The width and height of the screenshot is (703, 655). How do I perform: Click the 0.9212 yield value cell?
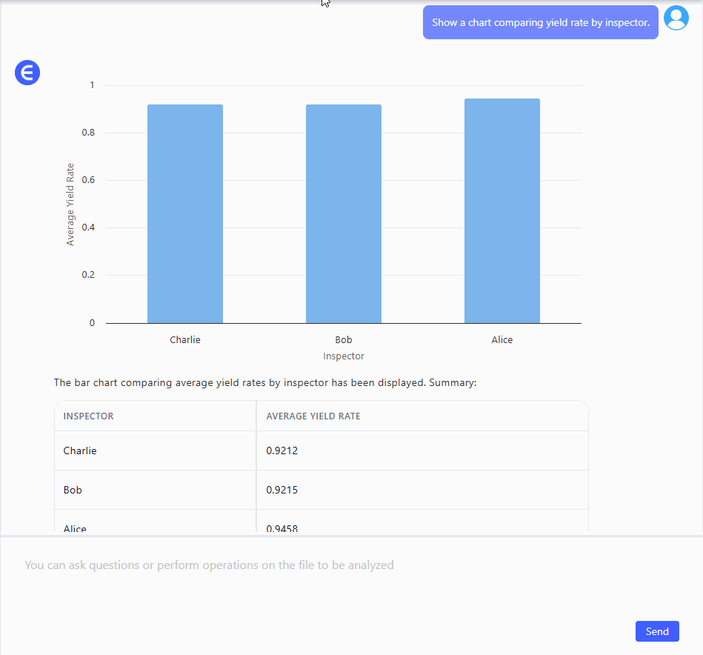coord(282,450)
